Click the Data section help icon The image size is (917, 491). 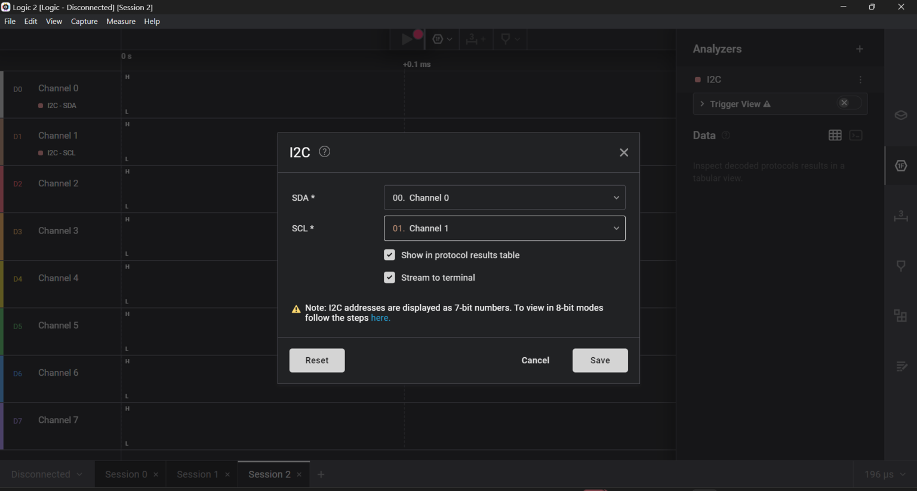[726, 136]
